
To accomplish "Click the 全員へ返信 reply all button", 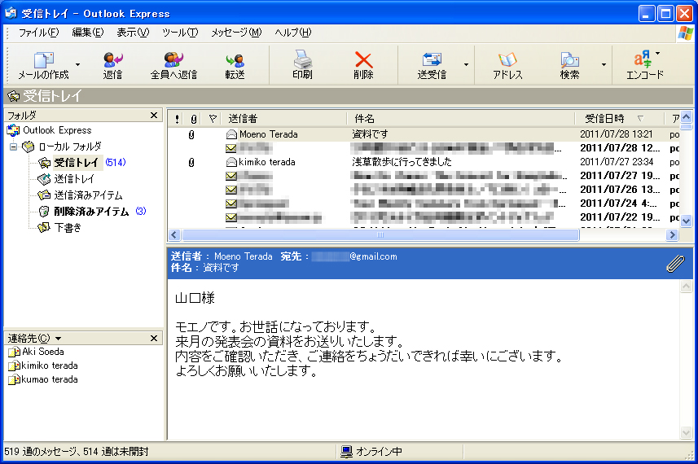I will coord(173,65).
